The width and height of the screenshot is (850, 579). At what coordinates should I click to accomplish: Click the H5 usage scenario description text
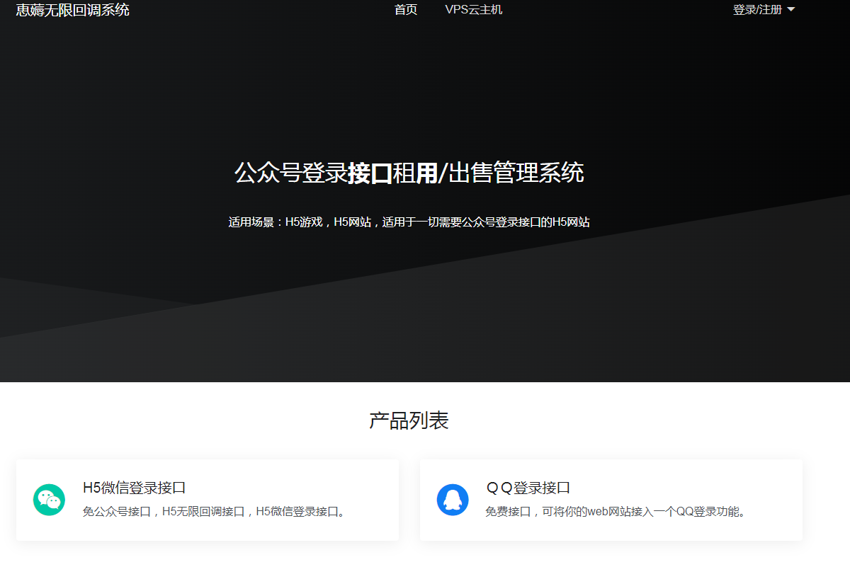tap(409, 222)
